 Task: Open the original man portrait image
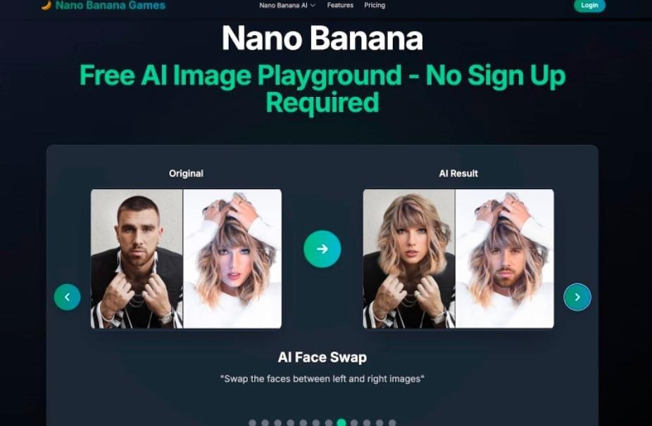point(137,259)
